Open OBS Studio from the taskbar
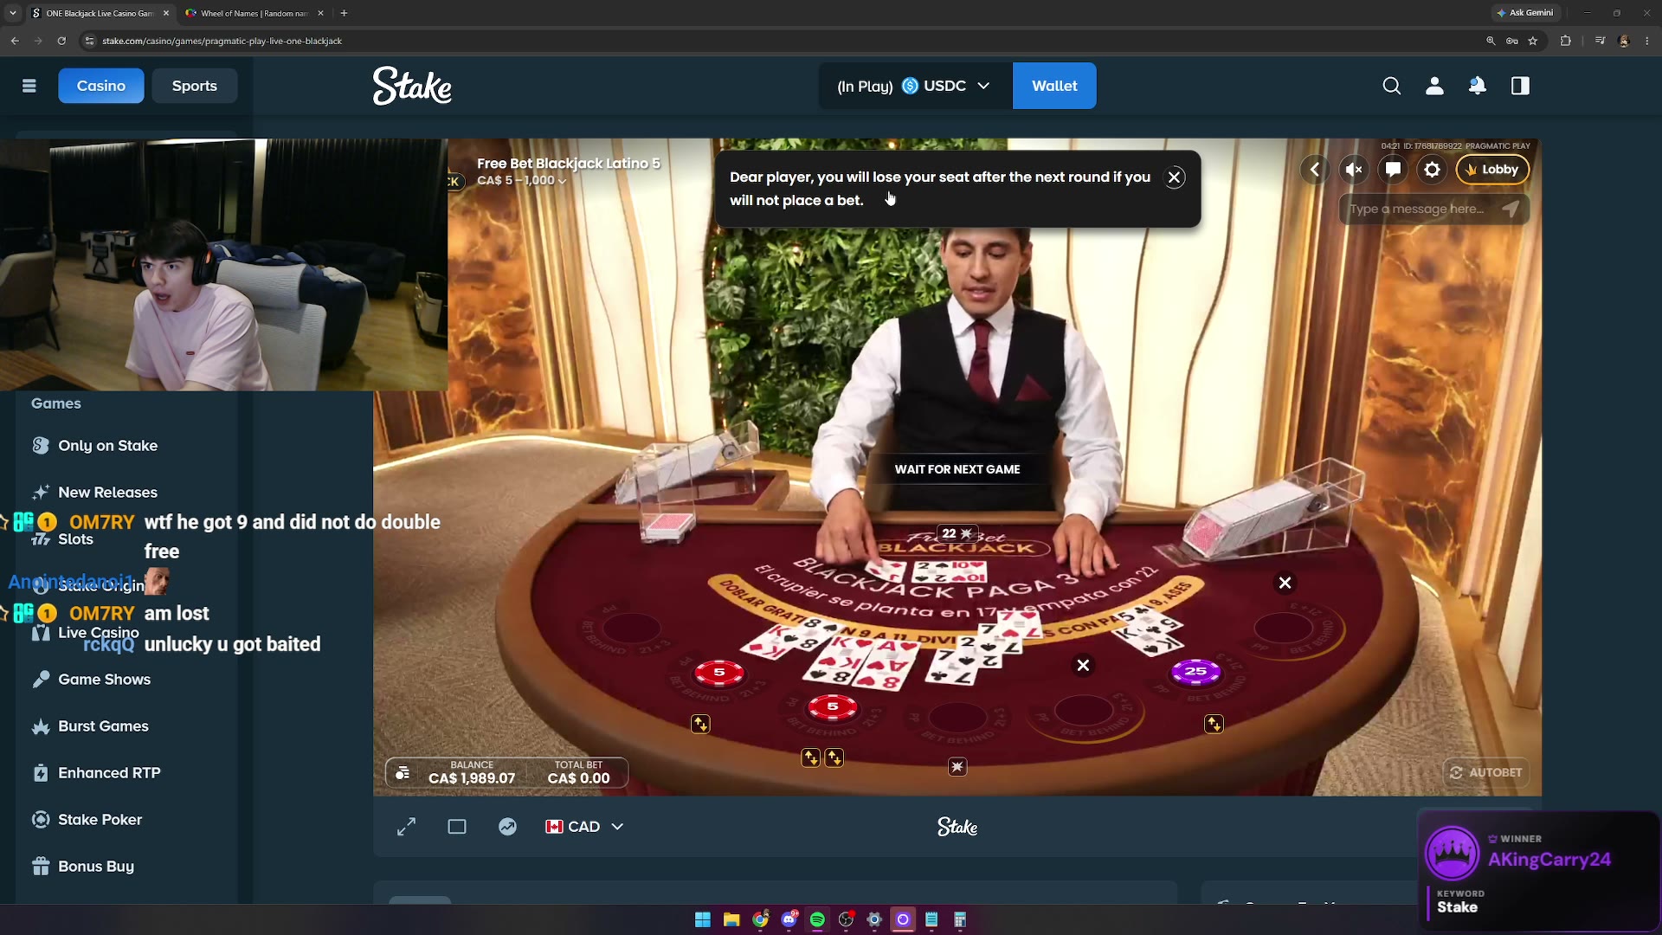The width and height of the screenshot is (1662, 935). (846, 919)
